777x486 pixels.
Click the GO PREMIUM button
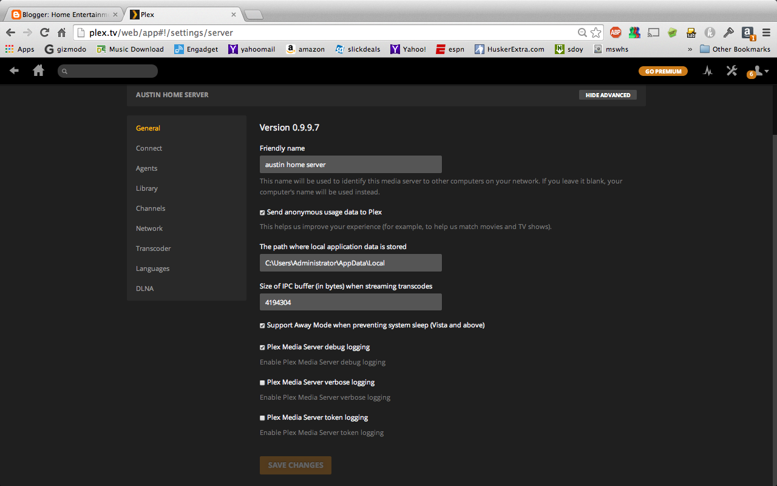(x=662, y=70)
